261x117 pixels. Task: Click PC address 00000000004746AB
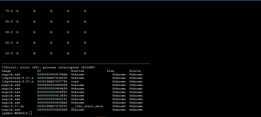click(x=53, y=75)
